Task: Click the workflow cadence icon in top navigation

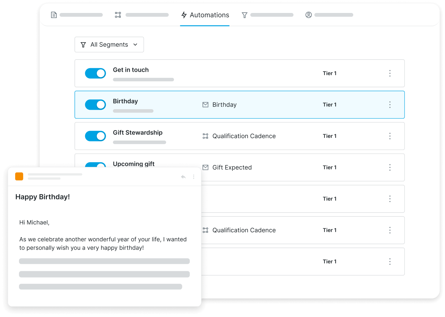Action: pyautogui.click(x=118, y=15)
